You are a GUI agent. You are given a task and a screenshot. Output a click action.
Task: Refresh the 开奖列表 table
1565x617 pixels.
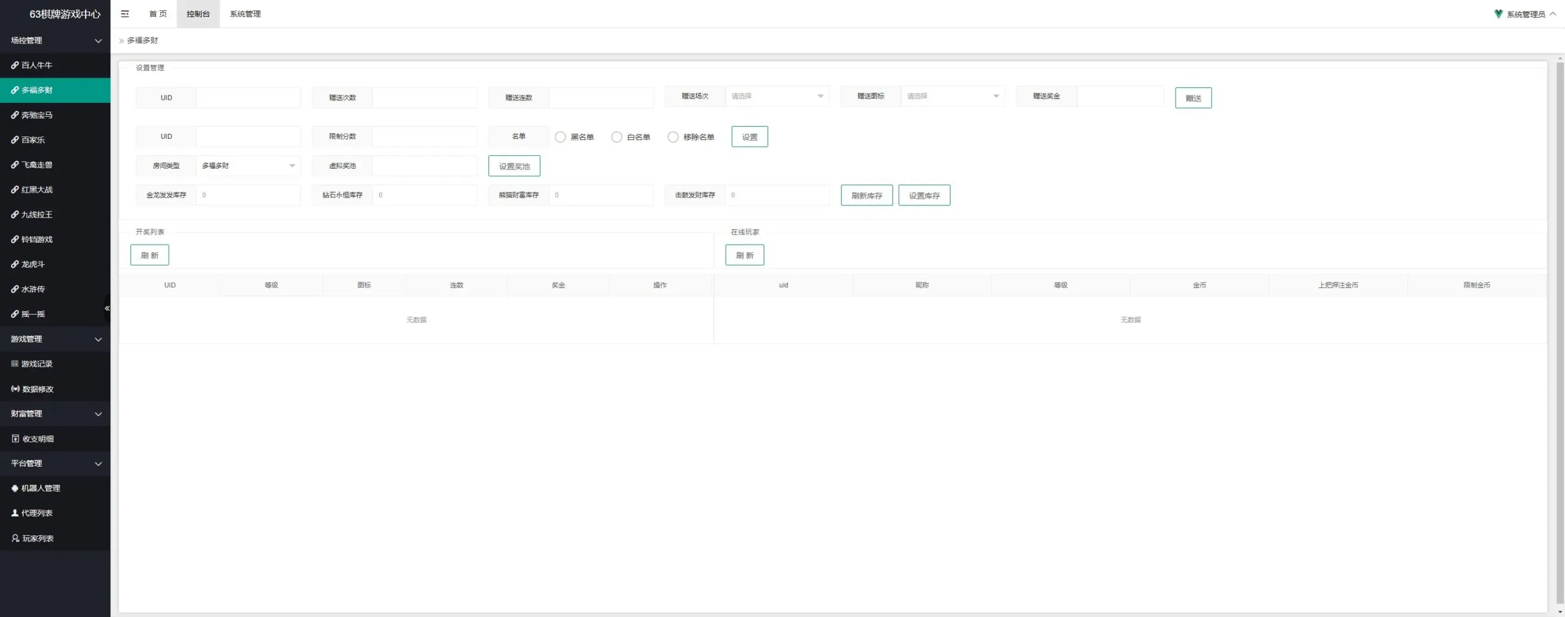[149, 255]
